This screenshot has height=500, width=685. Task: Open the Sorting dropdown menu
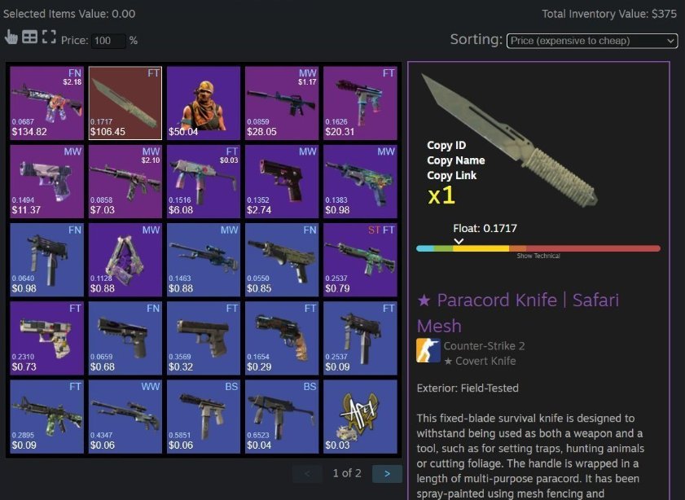point(592,41)
